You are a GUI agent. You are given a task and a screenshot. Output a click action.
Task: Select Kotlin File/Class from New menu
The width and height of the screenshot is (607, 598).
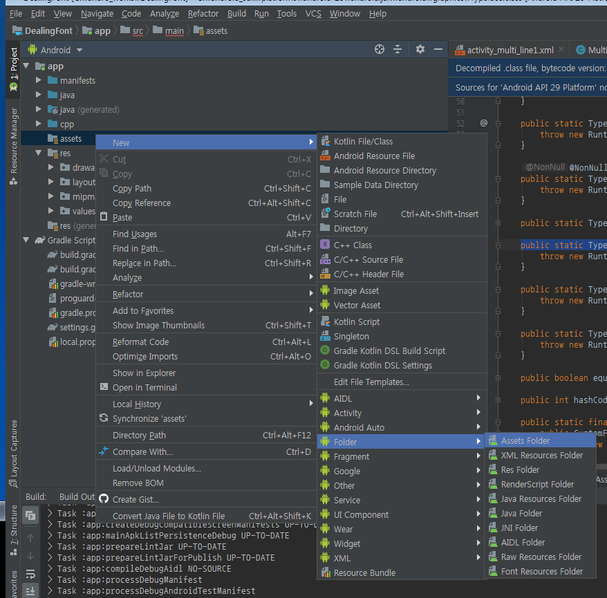click(x=402, y=141)
